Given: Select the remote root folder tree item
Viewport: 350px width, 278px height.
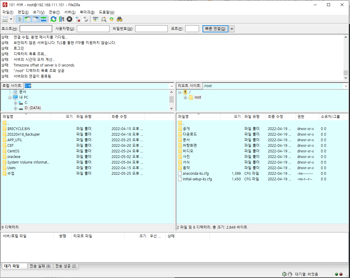Looking at the screenshot, I should (198, 97).
